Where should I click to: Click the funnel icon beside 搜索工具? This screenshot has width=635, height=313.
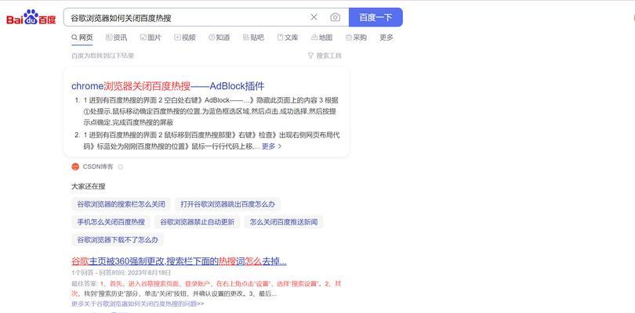pos(310,56)
